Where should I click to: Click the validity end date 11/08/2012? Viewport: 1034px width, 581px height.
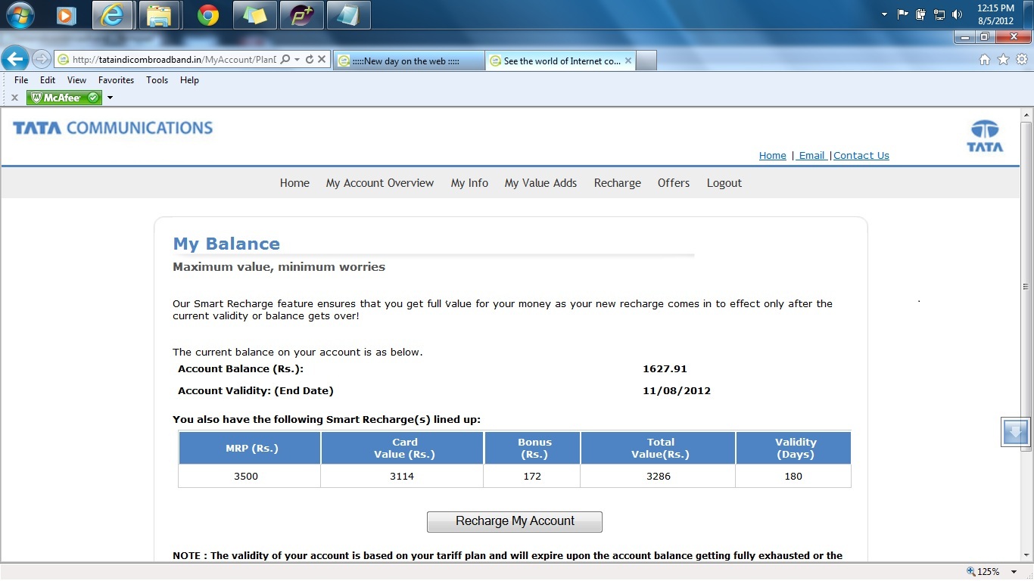click(677, 391)
